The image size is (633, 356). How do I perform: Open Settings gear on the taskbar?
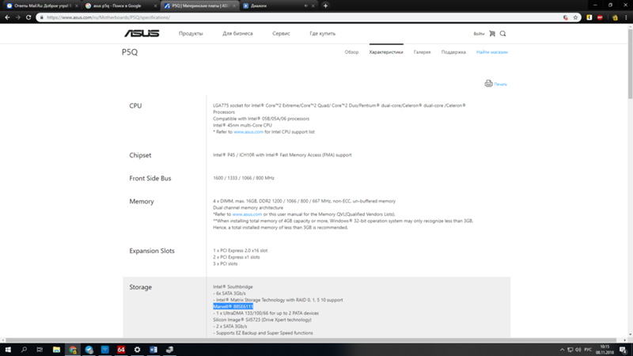click(x=137, y=350)
